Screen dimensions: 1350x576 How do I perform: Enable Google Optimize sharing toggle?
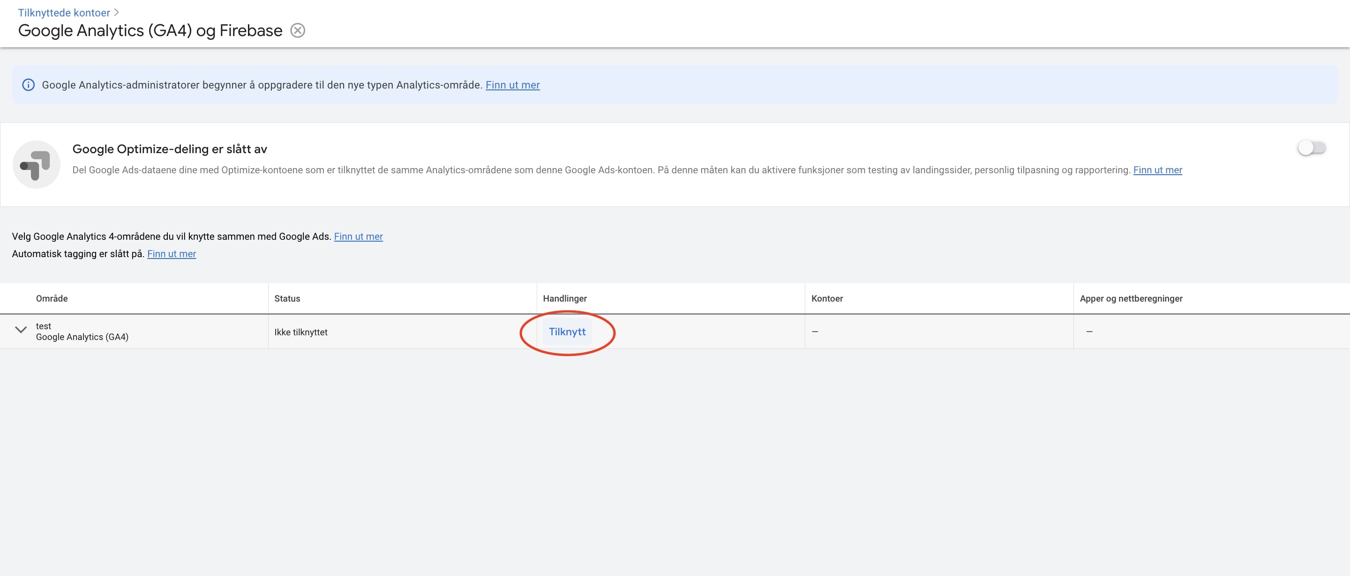pos(1311,148)
